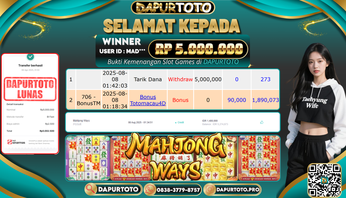346x198 pixels.
Task: Select the Tarik Dana withdraw row
Action: click(173, 79)
